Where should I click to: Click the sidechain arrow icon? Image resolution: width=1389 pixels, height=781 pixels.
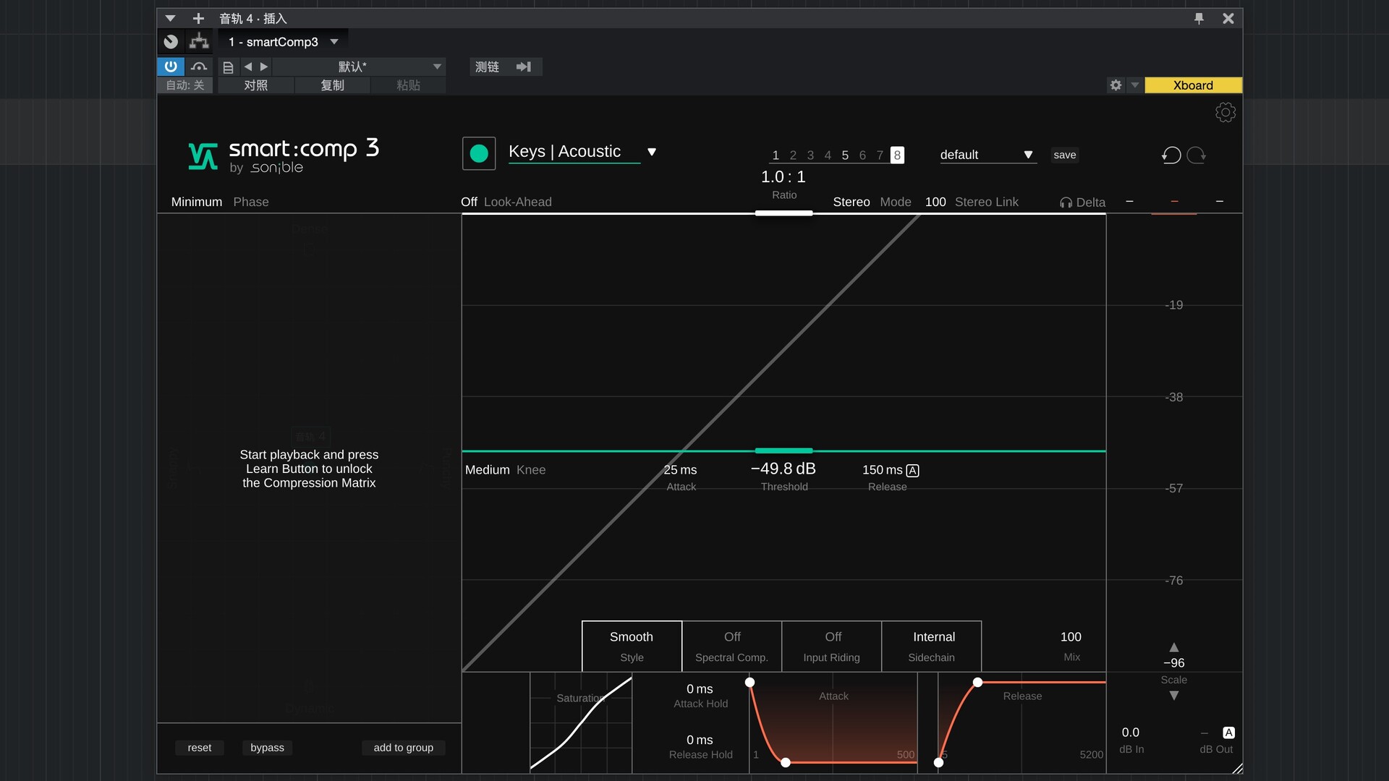point(524,67)
